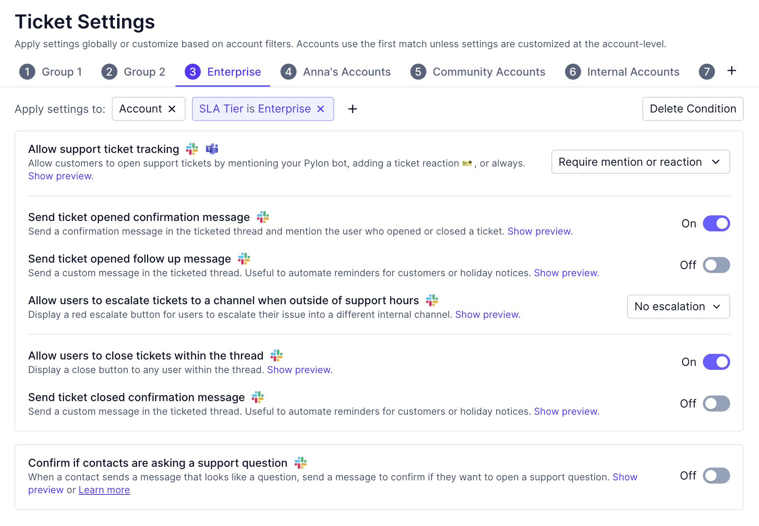Remove the SLA Tier is Enterprise filter
Image resolution: width=759 pixels, height=526 pixels.
click(x=321, y=109)
